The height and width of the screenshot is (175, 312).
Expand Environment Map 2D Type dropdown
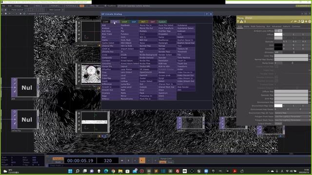tap(292, 113)
